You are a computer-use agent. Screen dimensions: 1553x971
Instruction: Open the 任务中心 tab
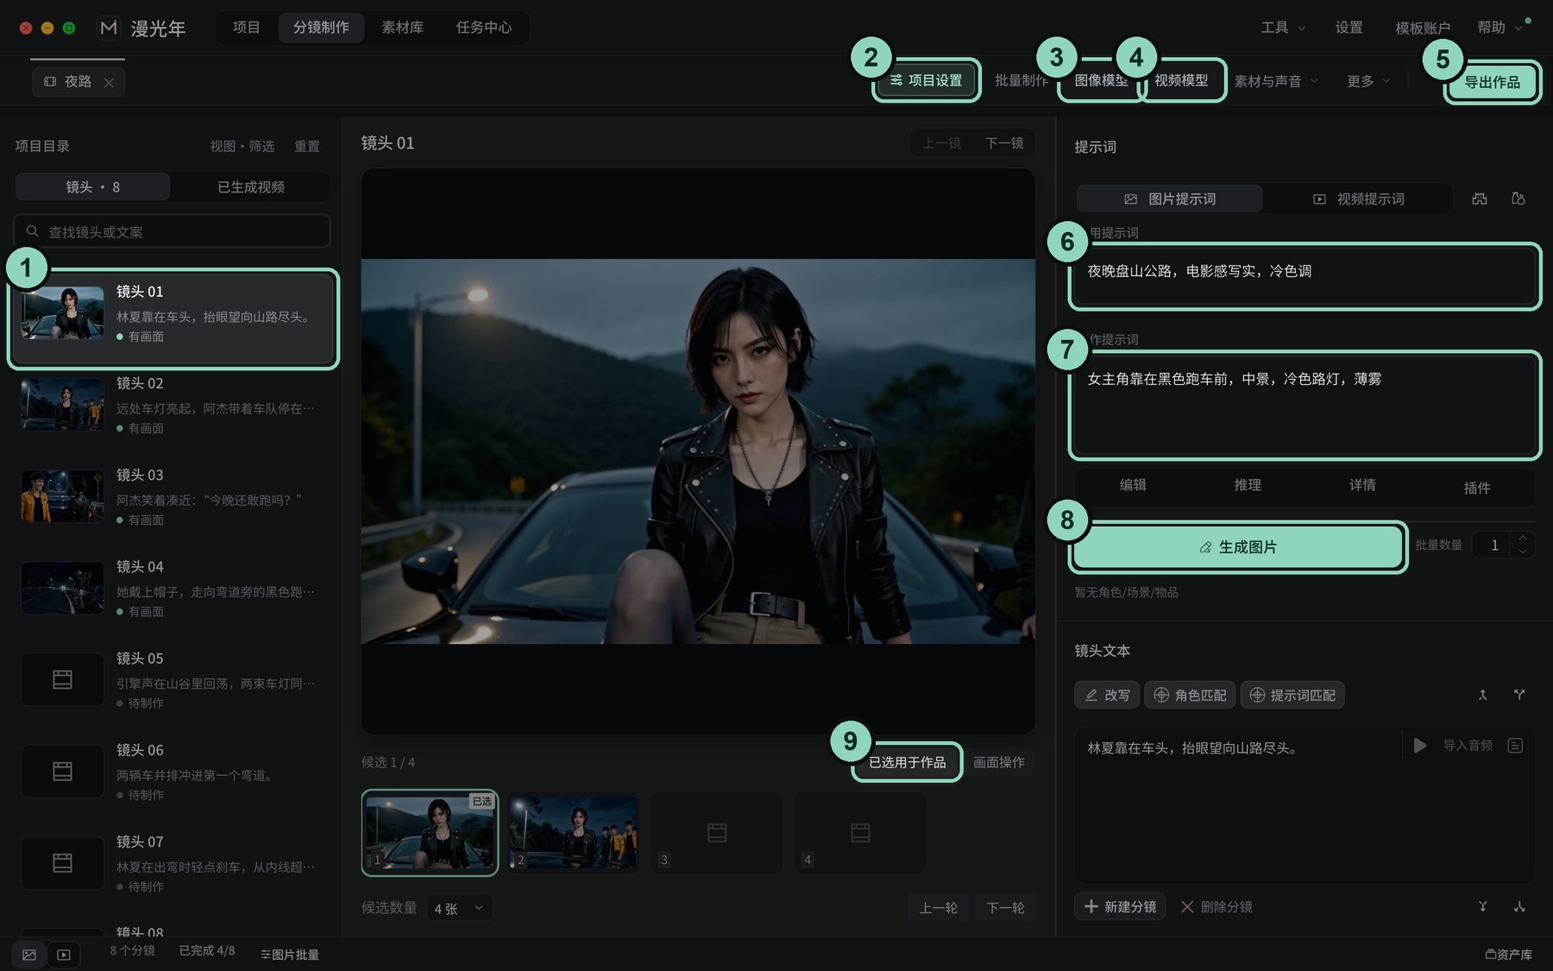[x=484, y=28]
